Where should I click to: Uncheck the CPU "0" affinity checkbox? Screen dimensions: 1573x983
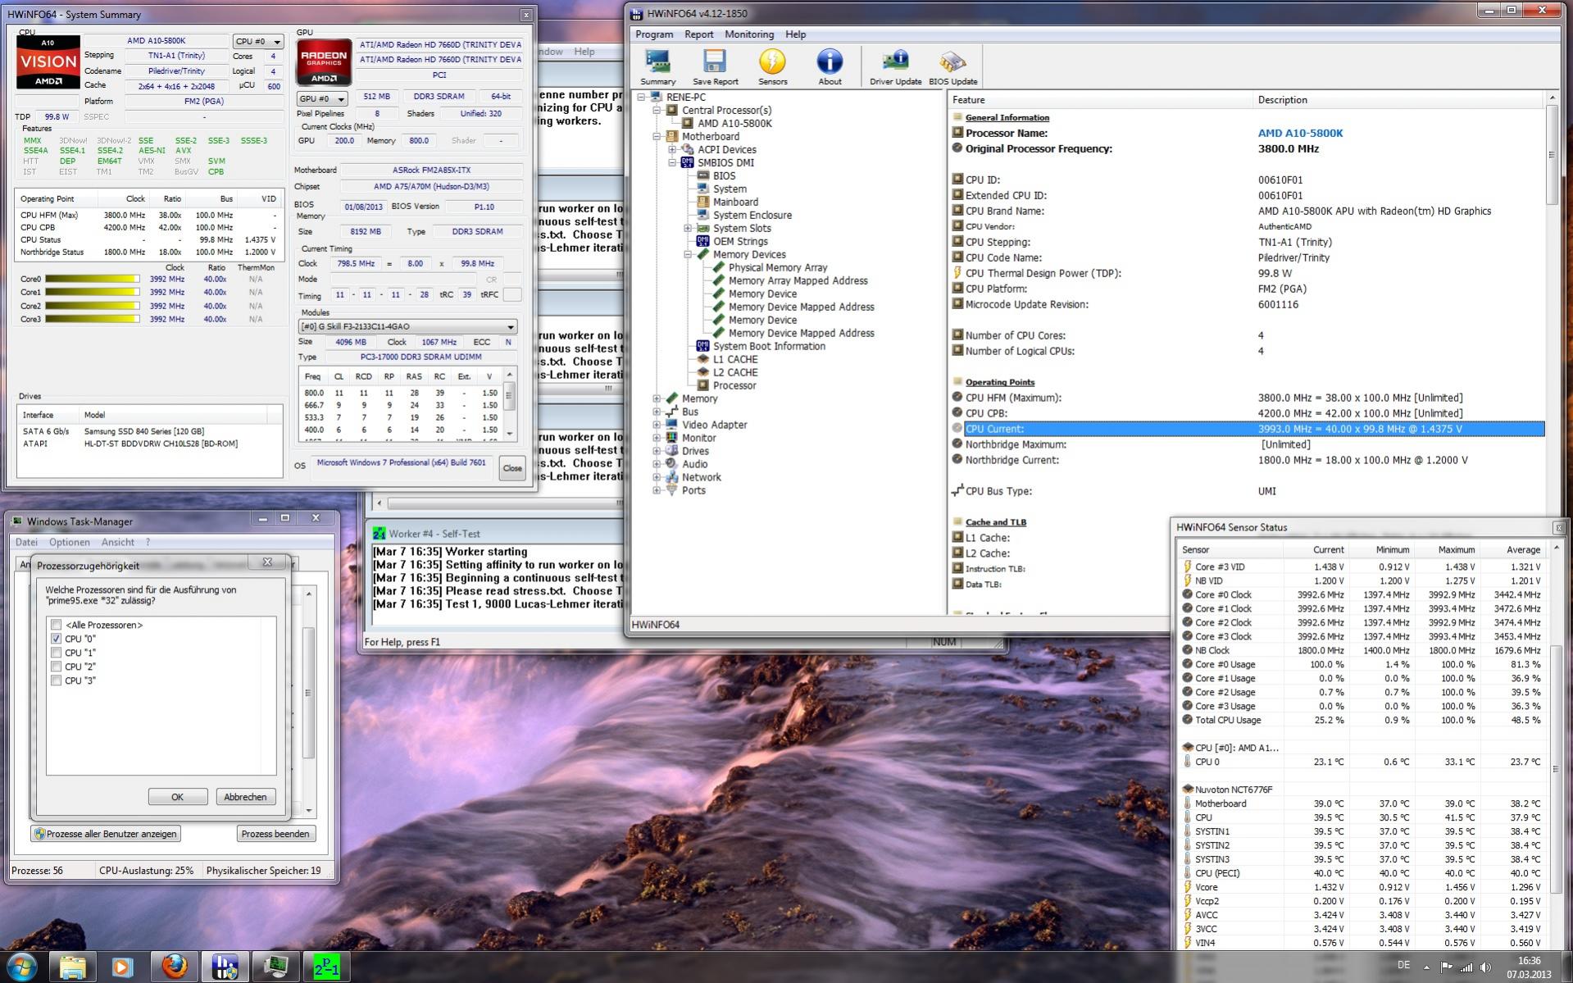pos(57,639)
